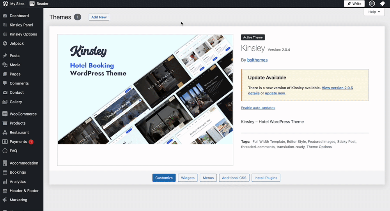Click the Version: 2.0.4 text
The image size is (390, 211).
(x=279, y=50)
